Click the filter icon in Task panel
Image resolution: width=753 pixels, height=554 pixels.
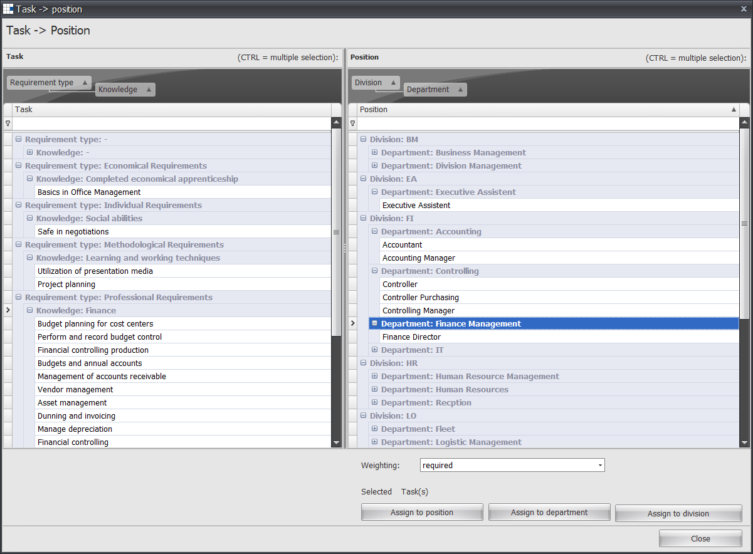[x=8, y=123]
